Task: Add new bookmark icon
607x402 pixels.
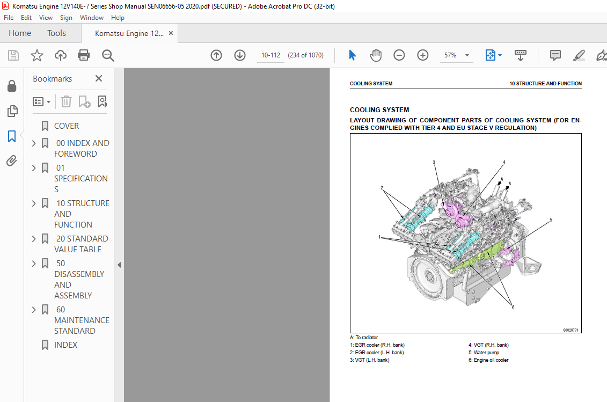Action: (x=84, y=102)
